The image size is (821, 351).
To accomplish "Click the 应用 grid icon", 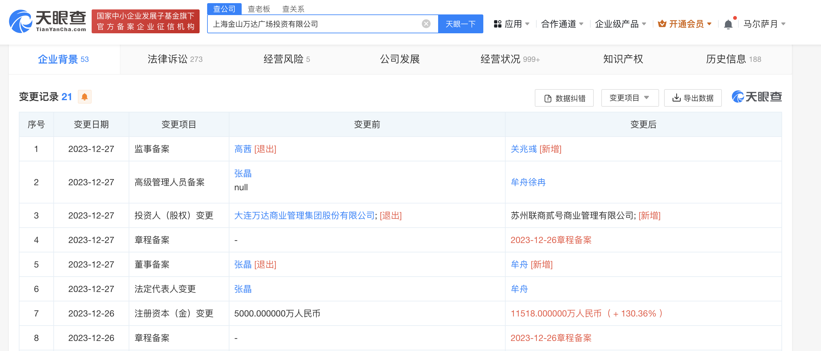I will [x=497, y=24].
